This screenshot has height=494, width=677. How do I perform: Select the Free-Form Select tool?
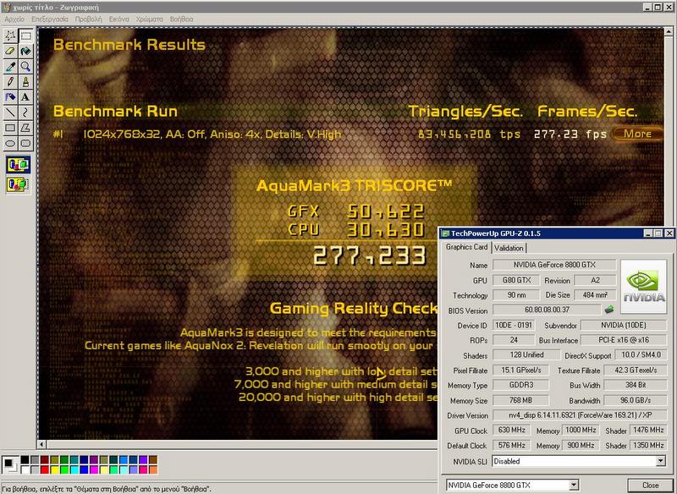(10, 36)
